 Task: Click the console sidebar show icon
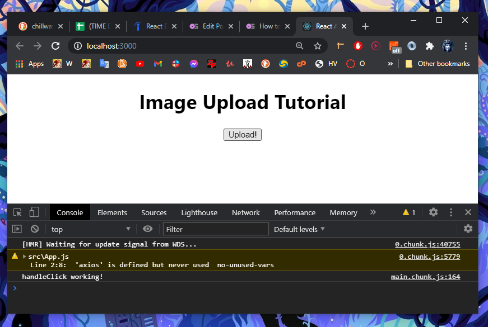click(x=17, y=229)
